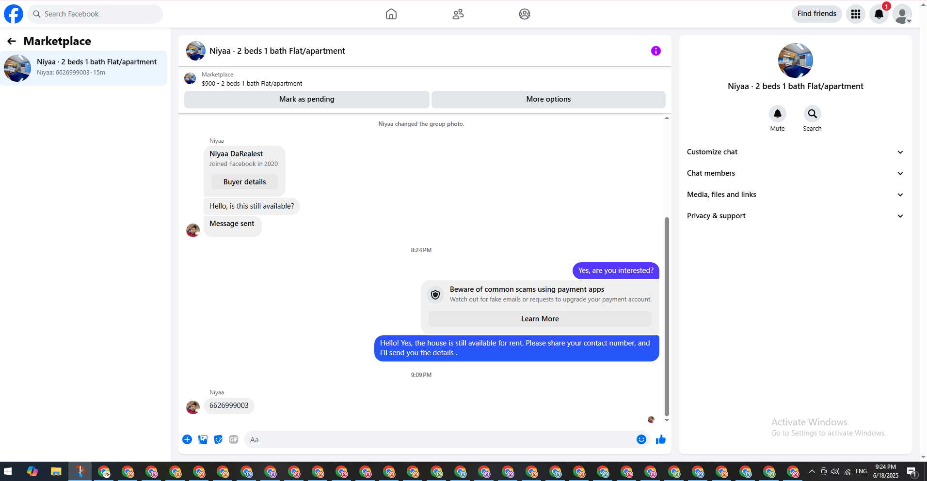Image resolution: width=927 pixels, height=481 pixels.
Task: Click the chat header apartment avatar
Action: [x=196, y=51]
